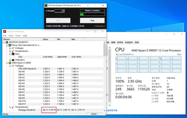The width and height of the screenshot is (187, 118).
Task: Expand the Utilization node
Action: click(x=10, y=60)
